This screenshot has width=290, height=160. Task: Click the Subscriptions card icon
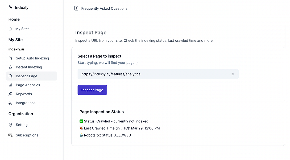(x=10, y=135)
